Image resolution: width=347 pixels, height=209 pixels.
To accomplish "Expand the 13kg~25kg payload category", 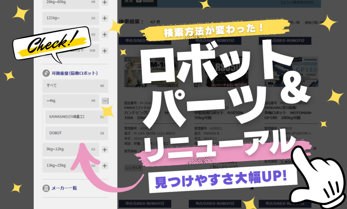I will coord(105,165).
